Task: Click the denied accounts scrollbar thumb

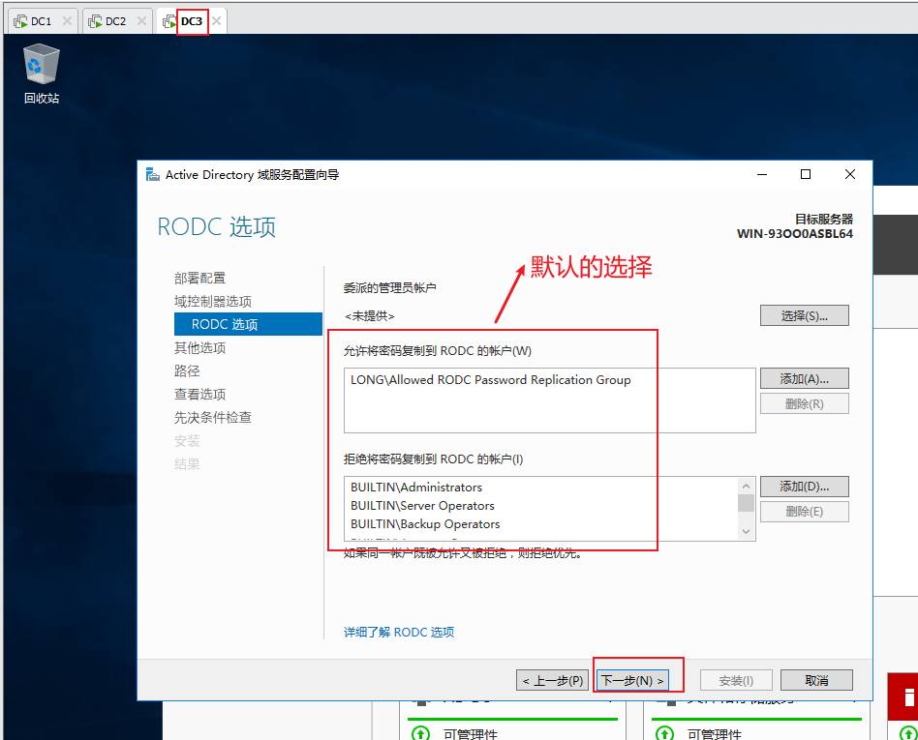Action: [x=746, y=503]
